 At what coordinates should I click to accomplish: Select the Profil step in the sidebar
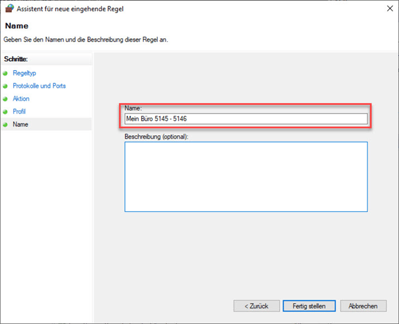pos(19,112)
